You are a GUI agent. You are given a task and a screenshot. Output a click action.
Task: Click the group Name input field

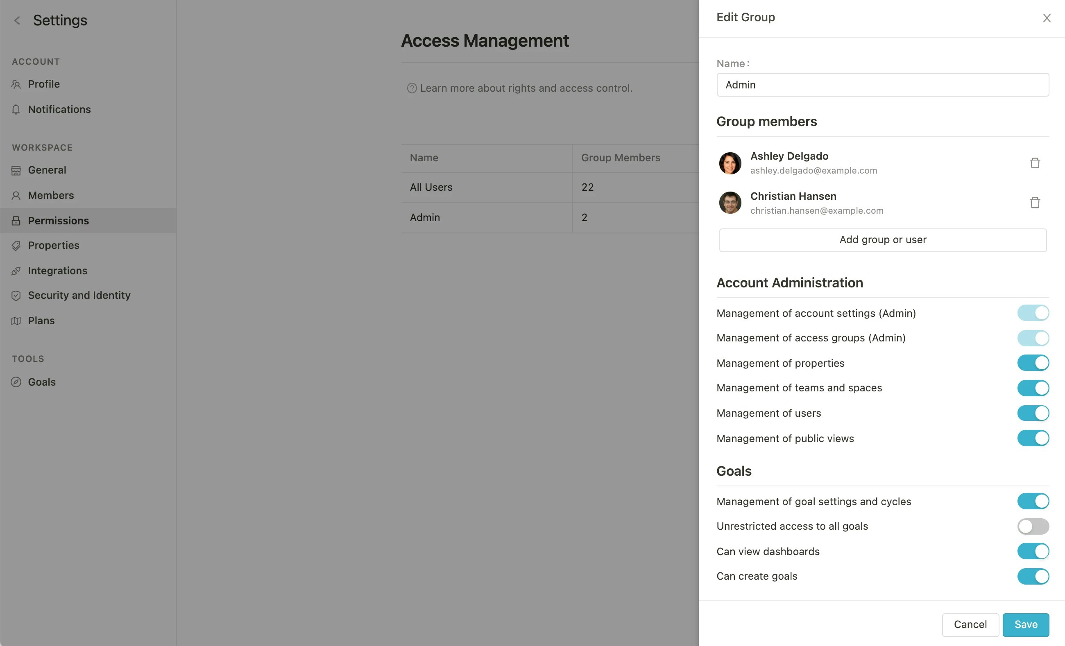point(882,85)
